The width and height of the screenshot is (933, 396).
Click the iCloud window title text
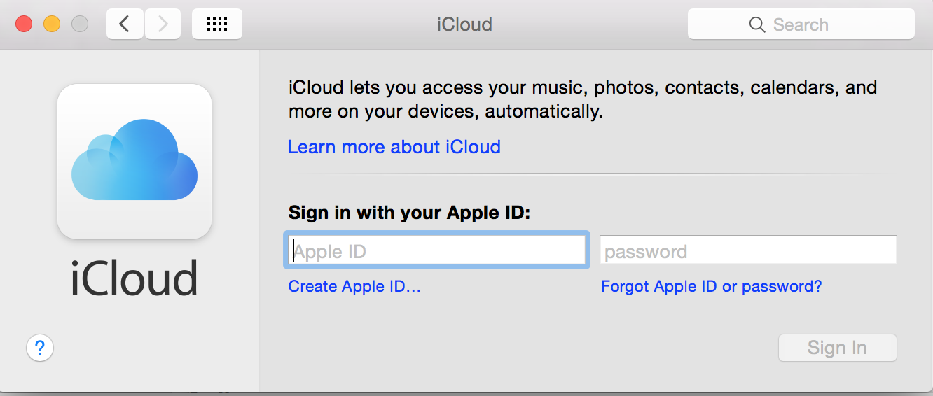pos(464,24)
